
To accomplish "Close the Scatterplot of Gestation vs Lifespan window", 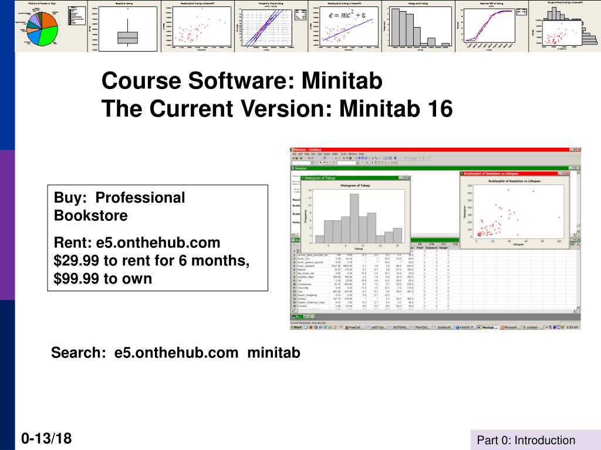I will tap(568, 173).
